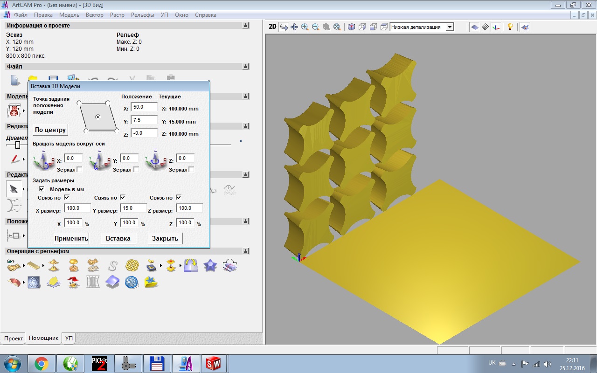Toggle Связь по checkbox for X размер
Screen dimensions: 597x373
pos(67,198)
